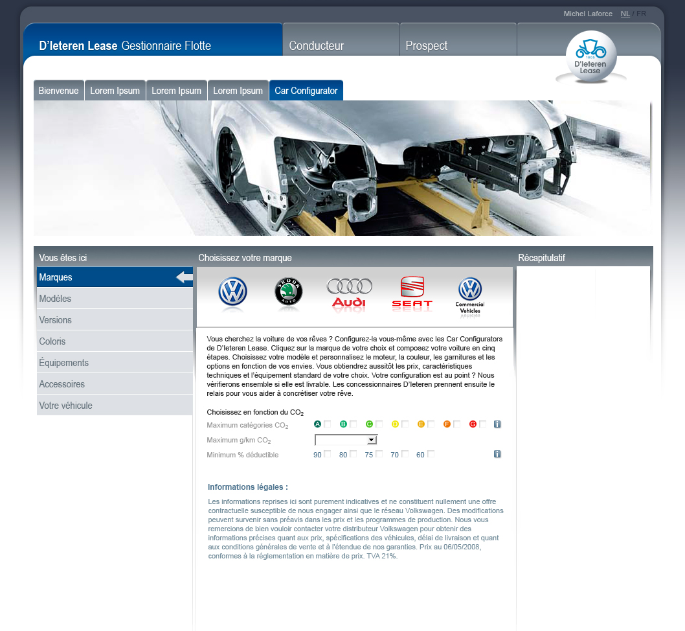Viewport: 685px width, 631px height.
Task: Enable the 90 % déductible checkbox
Action: click(x=327, y=454)
